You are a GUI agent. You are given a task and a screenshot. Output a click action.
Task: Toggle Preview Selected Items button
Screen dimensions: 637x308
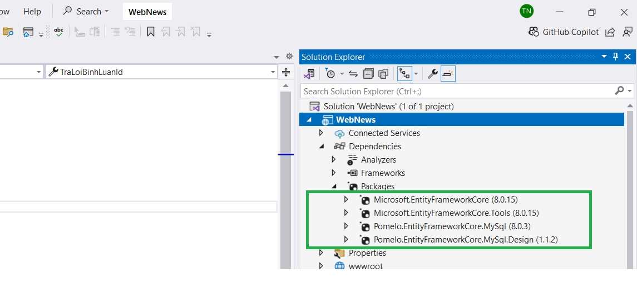click(x=448, y=73)
